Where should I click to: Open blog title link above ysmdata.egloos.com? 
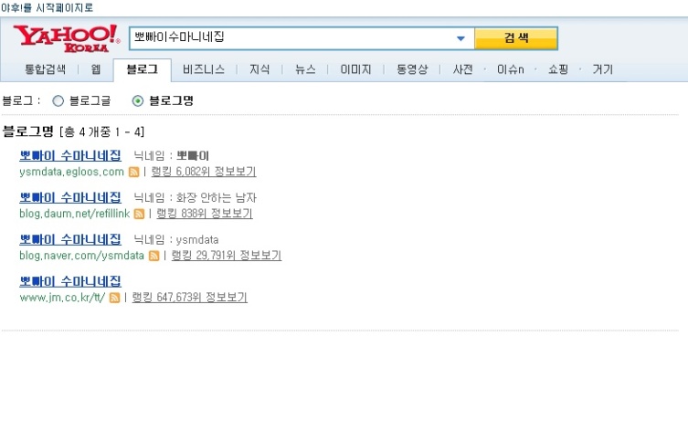[x=70, y=155]
